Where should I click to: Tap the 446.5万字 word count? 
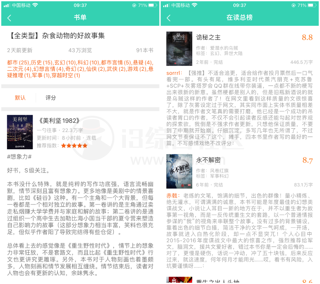[301, 62]
